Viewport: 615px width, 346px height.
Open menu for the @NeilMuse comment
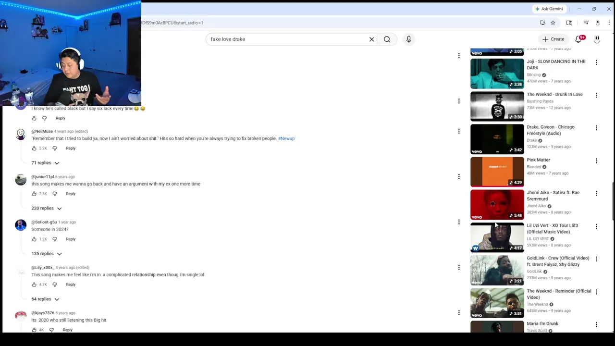click(x=459, y=131)
